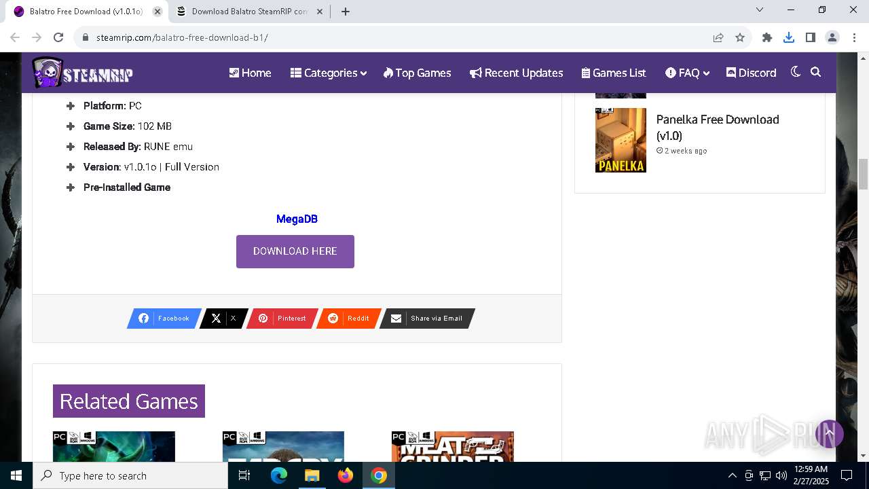Click the DOWNLOAD HERE button
Viewport: 869px width, 489px height.
coord(295,251)
